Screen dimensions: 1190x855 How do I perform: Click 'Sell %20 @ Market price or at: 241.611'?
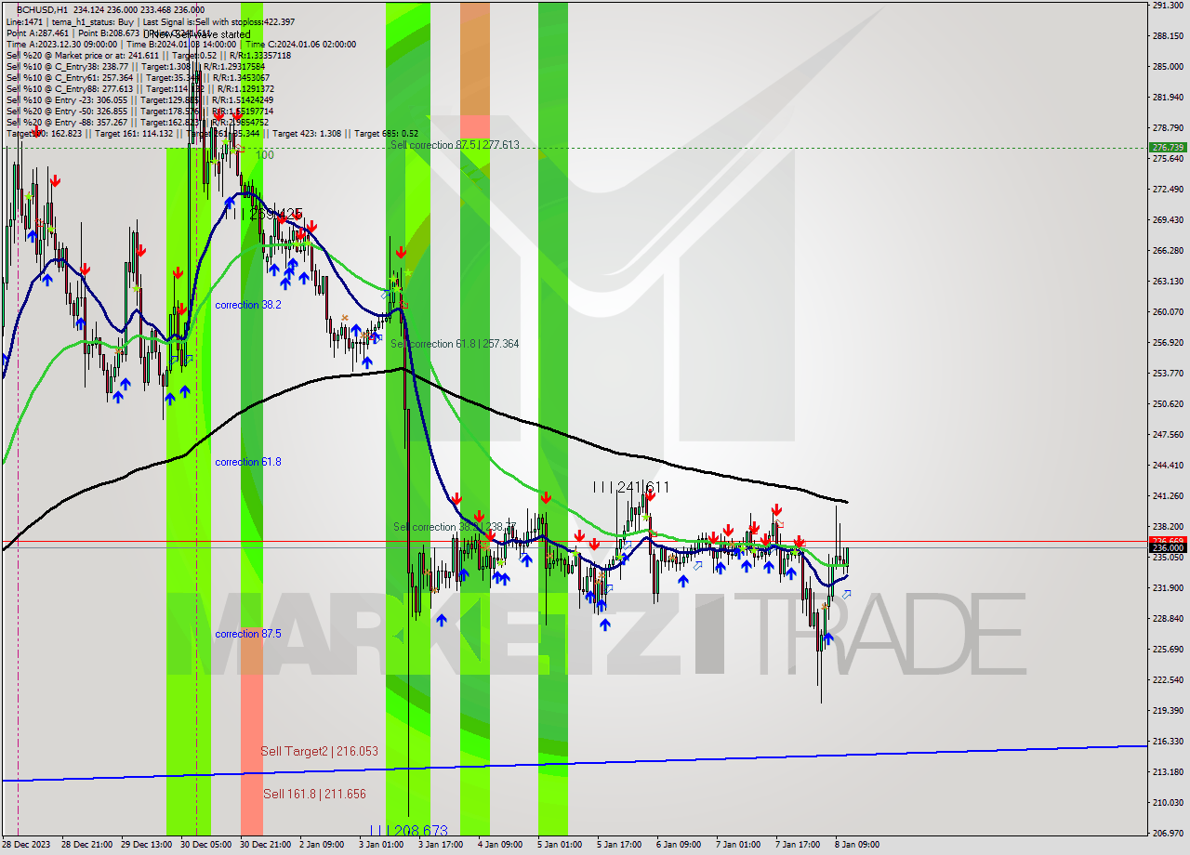click(x=83, y=55)
